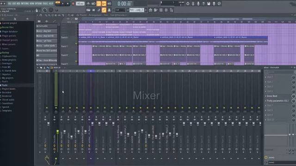Toggle the playlist magnet snap icon

click(41, 15)
